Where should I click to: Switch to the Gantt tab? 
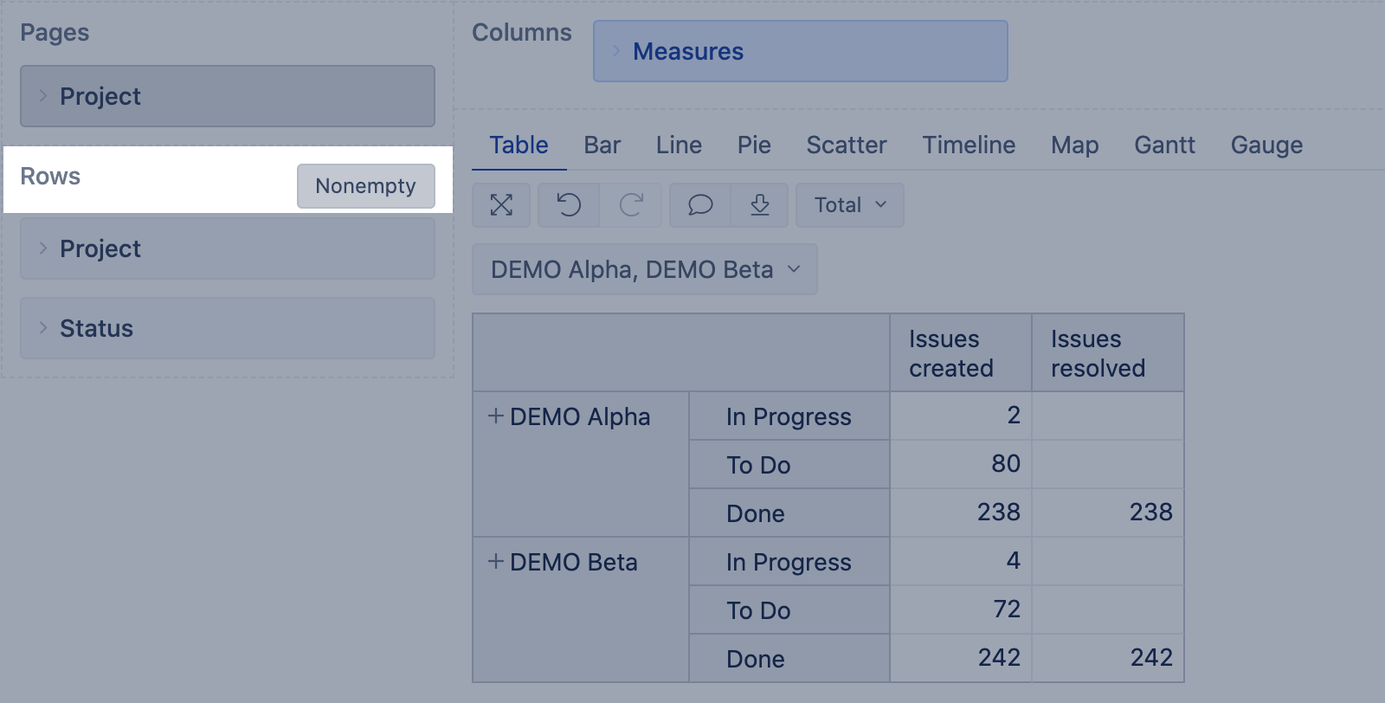click(x=1164, y=145)
